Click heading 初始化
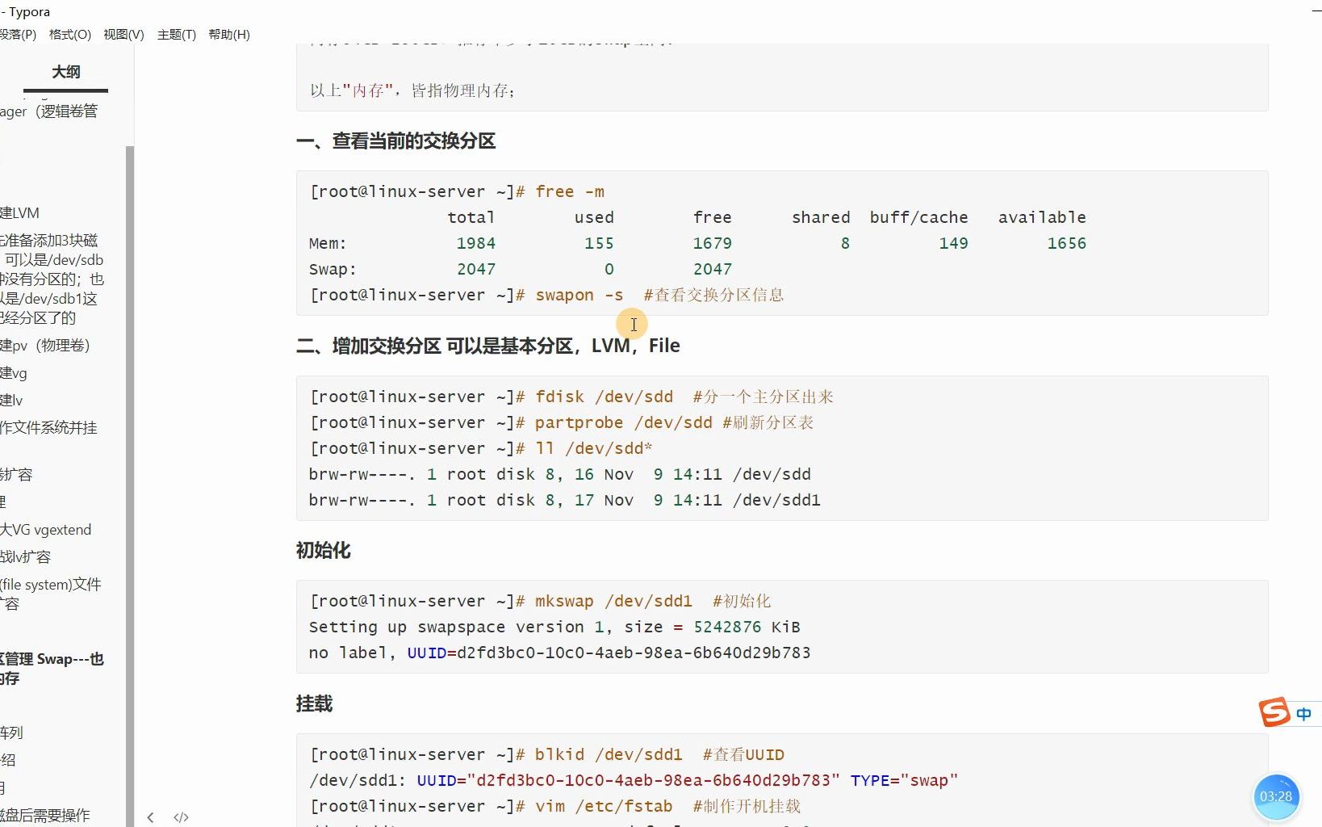The width and height of the screenshot is (1322, 827). click(323, 550)
